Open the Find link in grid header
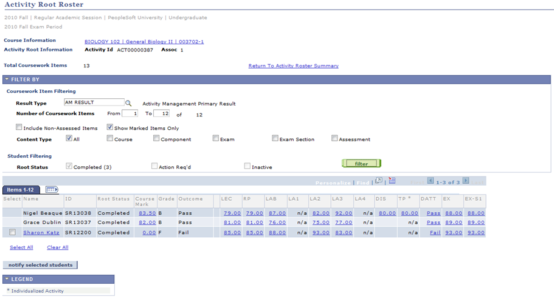 (363, 183)
